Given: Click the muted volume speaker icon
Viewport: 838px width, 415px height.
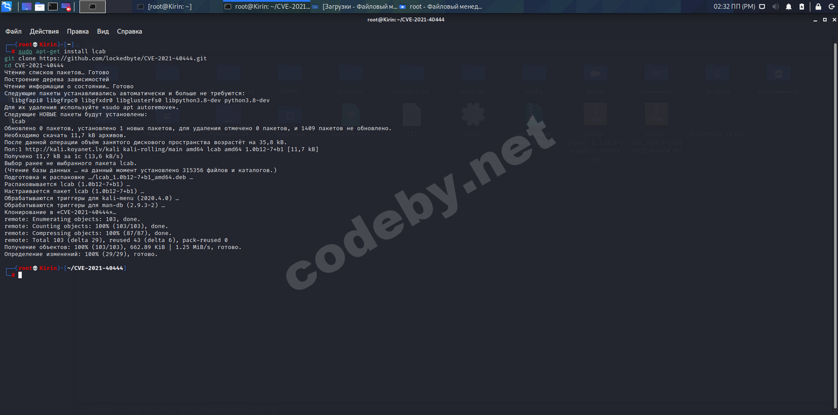Looking at the screenshot, I should coord(775,7).
